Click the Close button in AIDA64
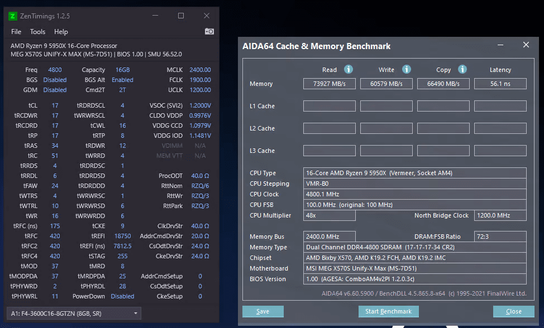Screen dimensions: 544x328 pos(513,311)
